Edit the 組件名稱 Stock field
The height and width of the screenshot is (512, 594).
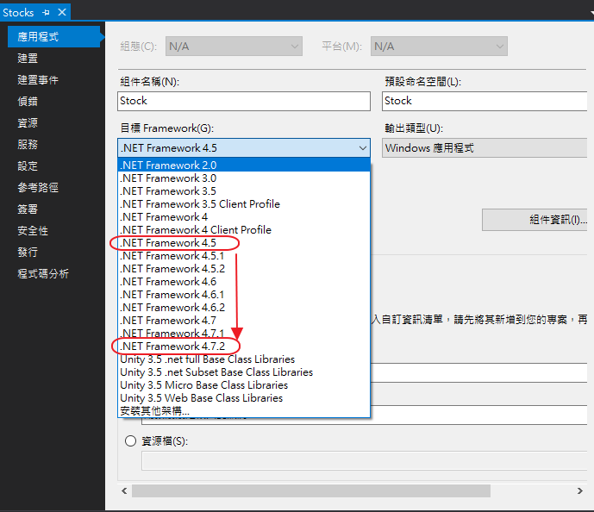pos(244,101)
